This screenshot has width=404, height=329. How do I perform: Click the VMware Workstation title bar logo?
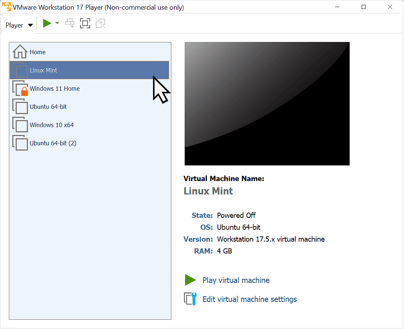tap(6, 7)
